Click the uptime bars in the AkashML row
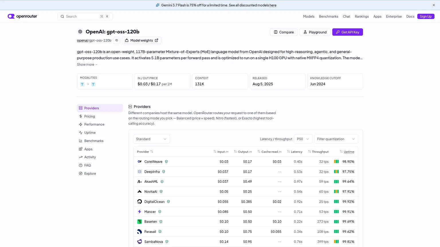 [337, 182]
